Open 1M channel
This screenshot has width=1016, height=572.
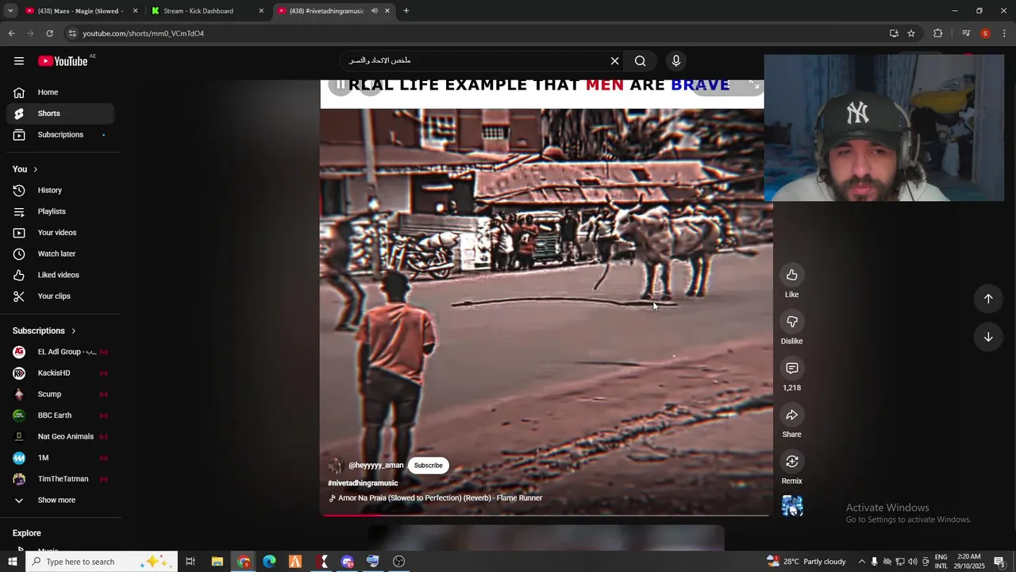click(x=60, y=458)
